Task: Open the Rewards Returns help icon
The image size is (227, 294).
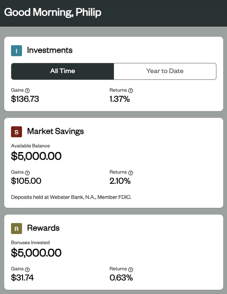Action: point(130,269)
